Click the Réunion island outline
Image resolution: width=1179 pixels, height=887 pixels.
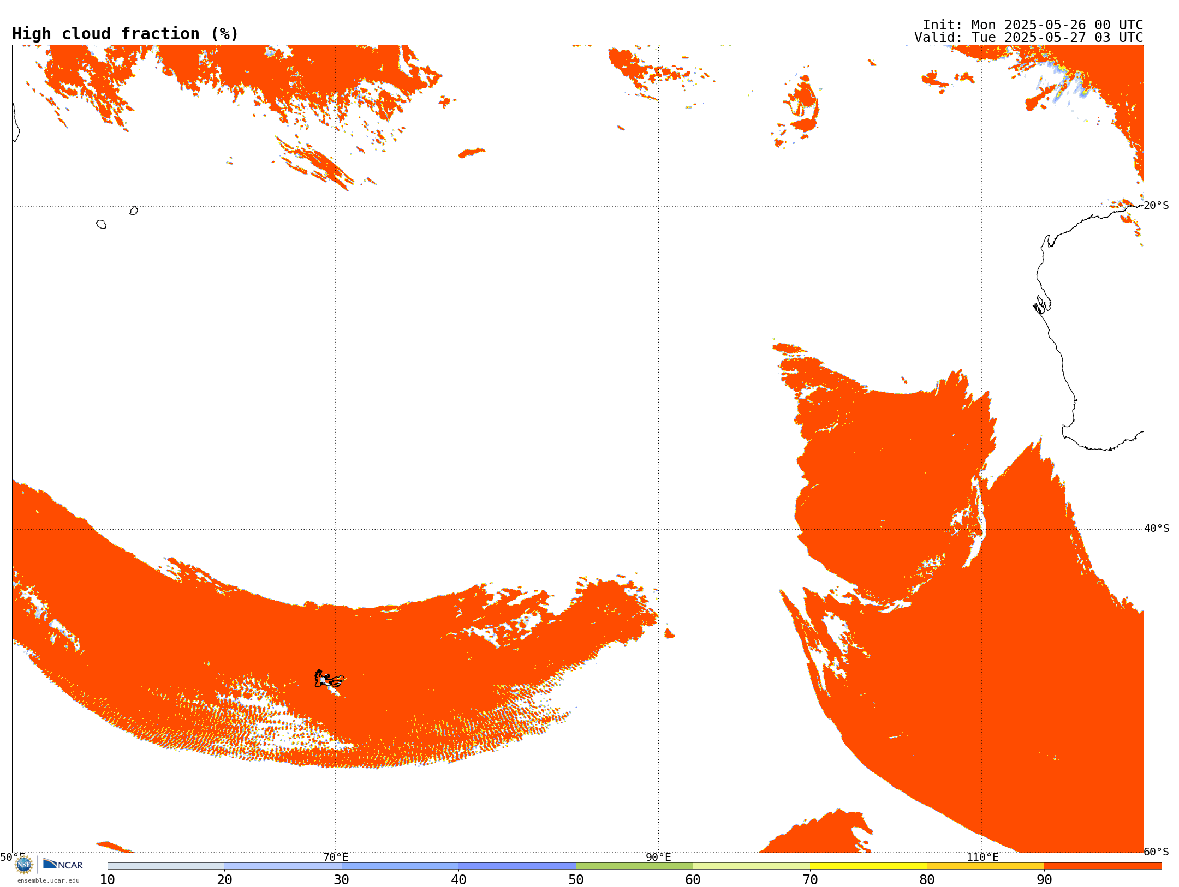tap(101, 224)
